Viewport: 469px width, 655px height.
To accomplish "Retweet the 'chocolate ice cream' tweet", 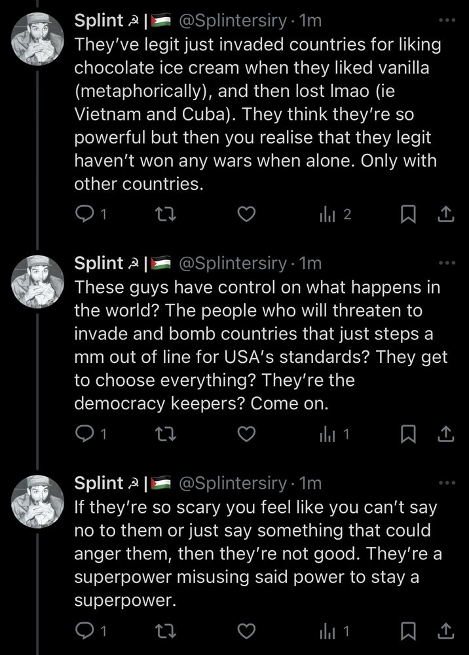I will point(166,214).
